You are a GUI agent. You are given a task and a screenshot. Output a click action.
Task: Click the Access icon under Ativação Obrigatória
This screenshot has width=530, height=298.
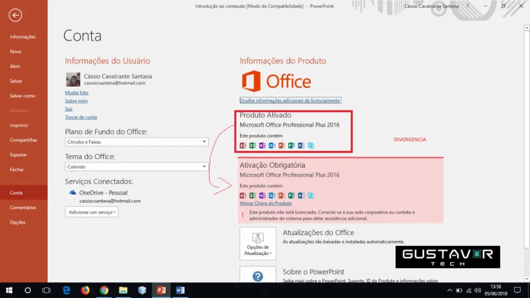pyautogui.click(x=243, y=196)
